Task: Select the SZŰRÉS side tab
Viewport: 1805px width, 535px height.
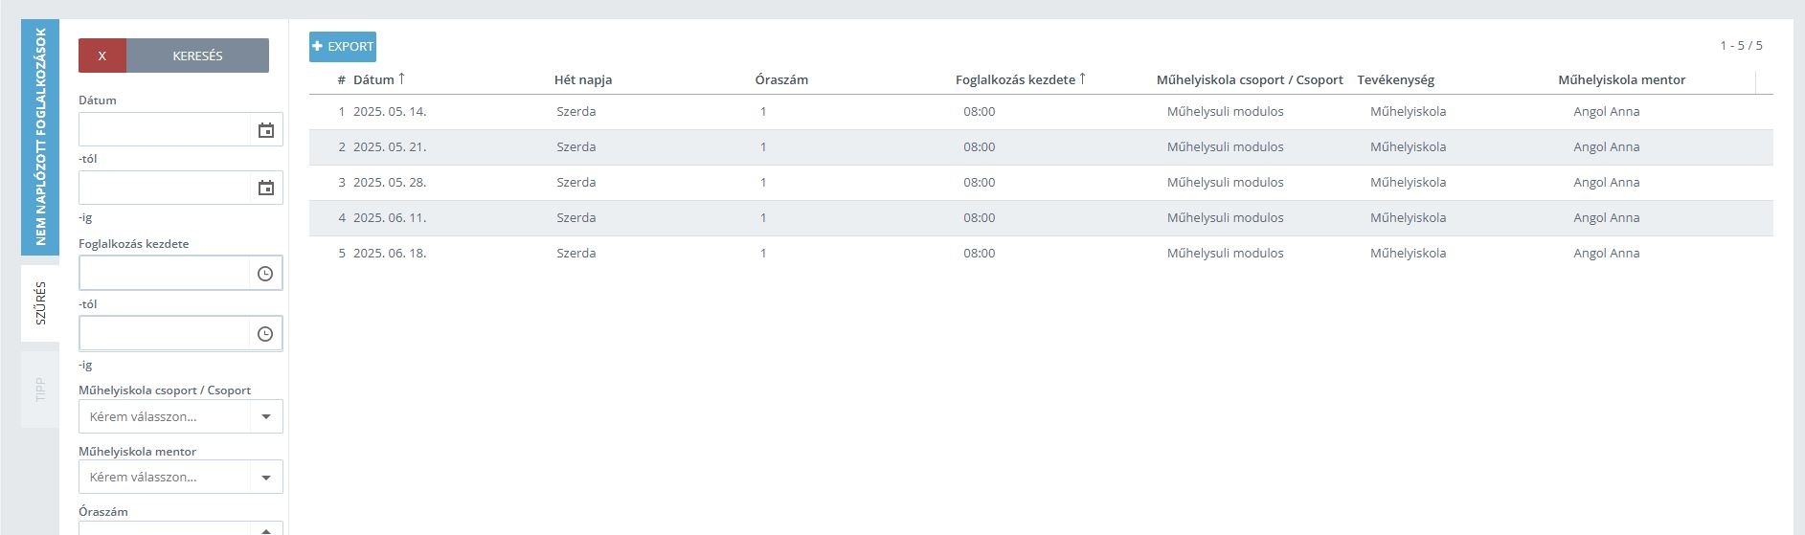Action: coord(40,303)
